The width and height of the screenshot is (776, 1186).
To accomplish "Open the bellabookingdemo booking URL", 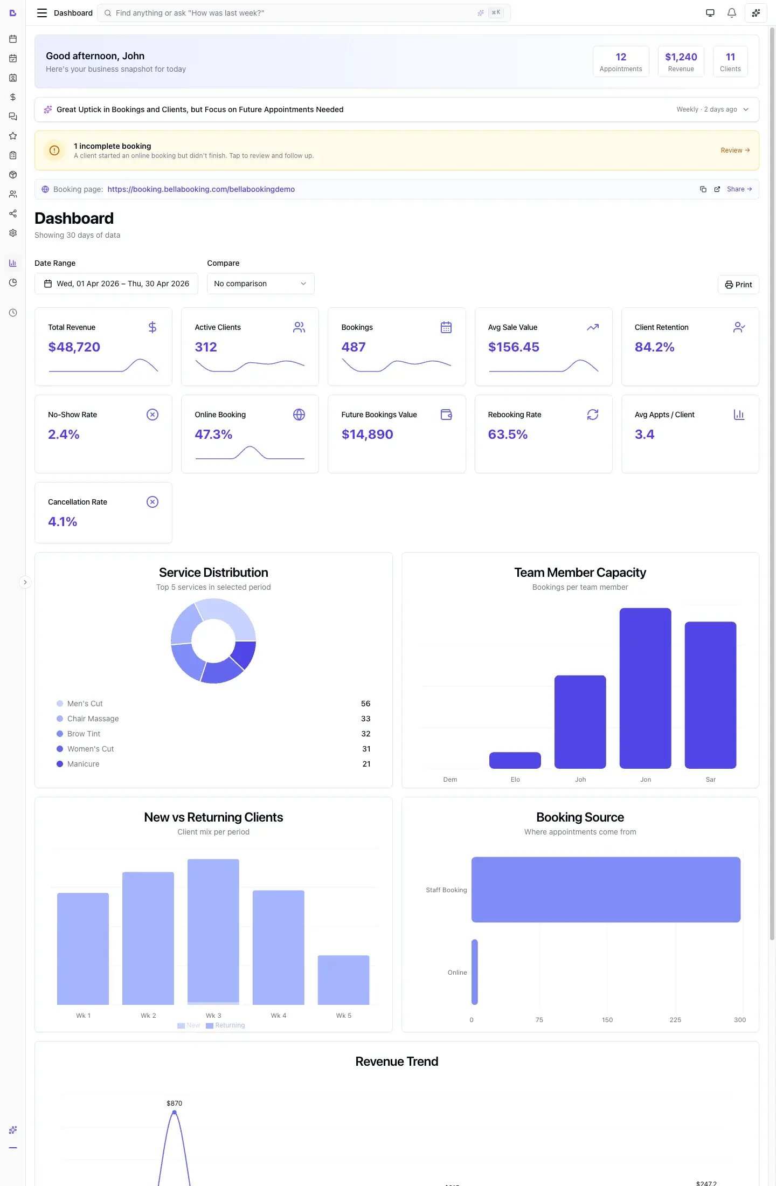I will pyautogui.click(x=201, y=189).
